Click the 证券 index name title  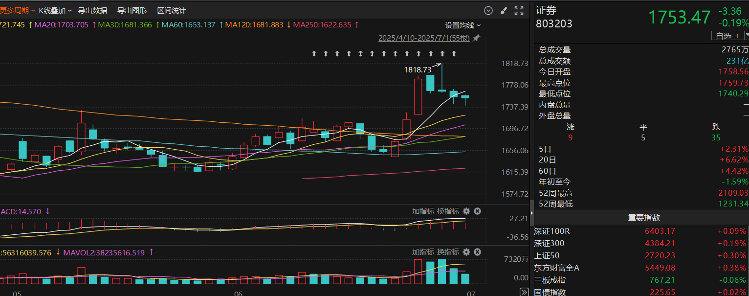546,10
